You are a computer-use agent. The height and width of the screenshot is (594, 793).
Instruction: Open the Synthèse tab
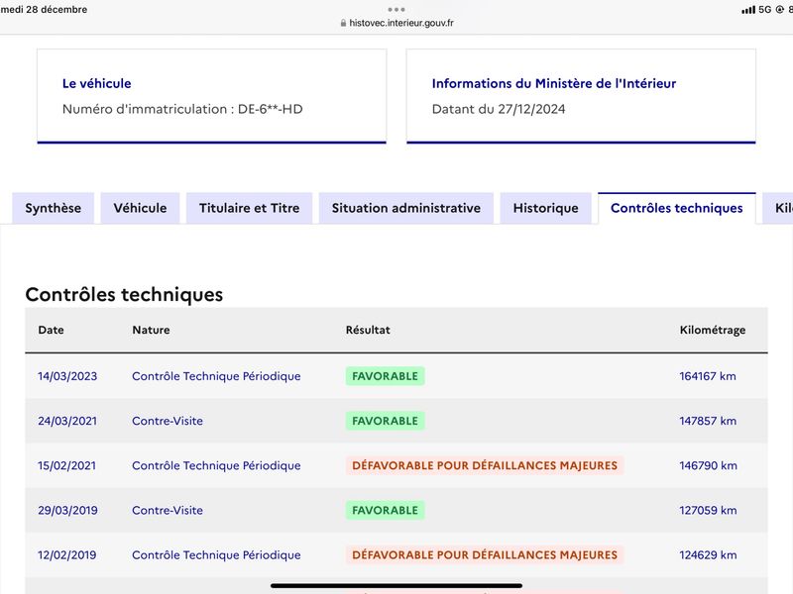coord(54,208)
